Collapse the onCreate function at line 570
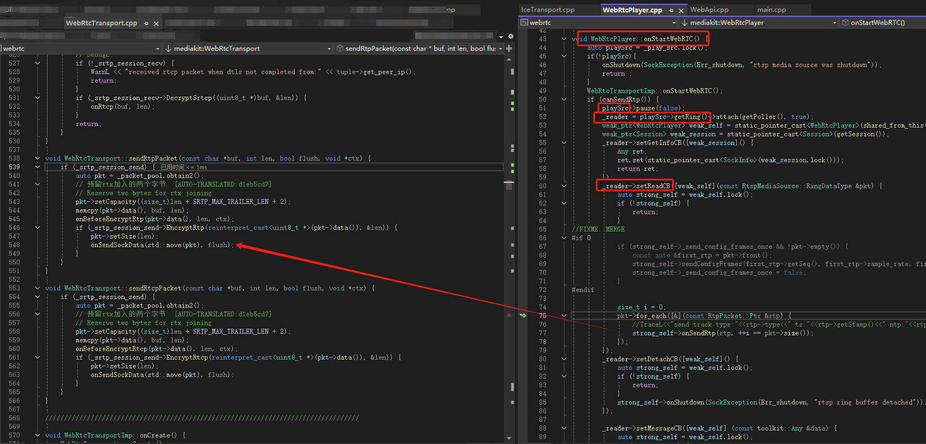Image resolution: width=926 pixels, height=444 pixels. [x=37, y=435]
